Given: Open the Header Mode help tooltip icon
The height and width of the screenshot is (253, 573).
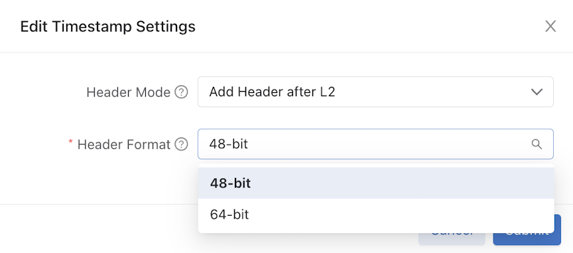Looking at the screenshot, I should [x=181, y=92].
